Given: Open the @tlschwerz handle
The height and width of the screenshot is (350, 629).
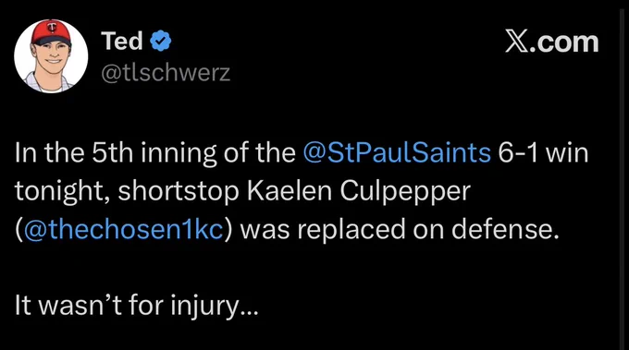Looking at the screenshot, I should coord(166,73).
